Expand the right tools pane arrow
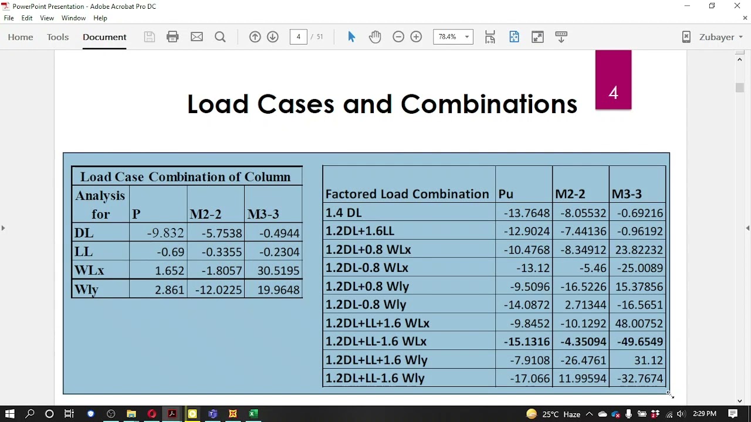Image resolution: width=751 pixels, height=422 pixels. (747, 228)
